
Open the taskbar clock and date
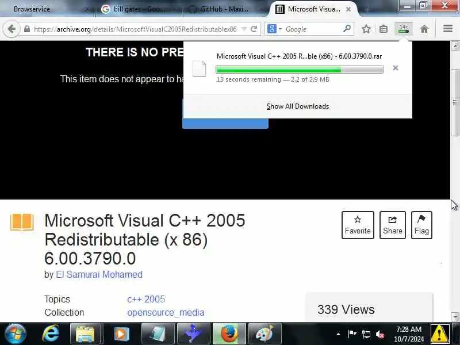click(x=409, y=334)
